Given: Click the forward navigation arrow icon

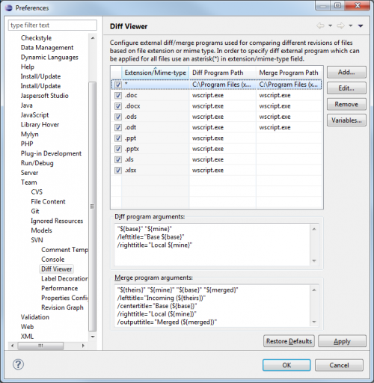Looking at the screenshot, I should click(x=340, y=25).
